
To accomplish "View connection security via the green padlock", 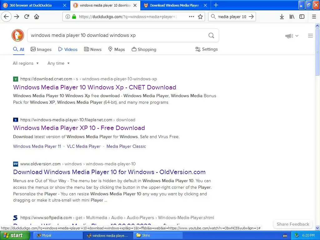I will tap(74, 17).
